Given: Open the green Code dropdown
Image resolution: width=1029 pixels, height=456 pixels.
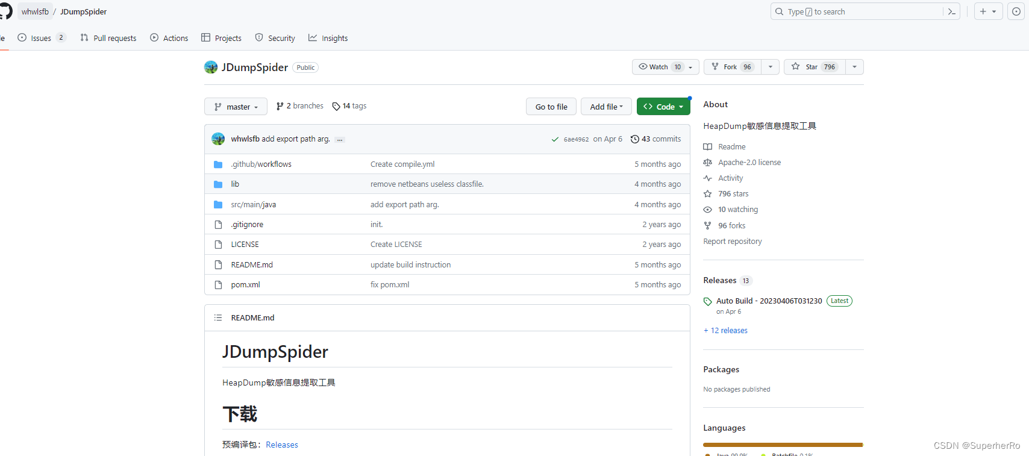Looking at the screenshot, I should click(663, 107).
